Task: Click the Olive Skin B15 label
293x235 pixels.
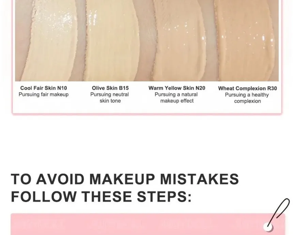Action: pyautogui.click(x=110, y=88)
